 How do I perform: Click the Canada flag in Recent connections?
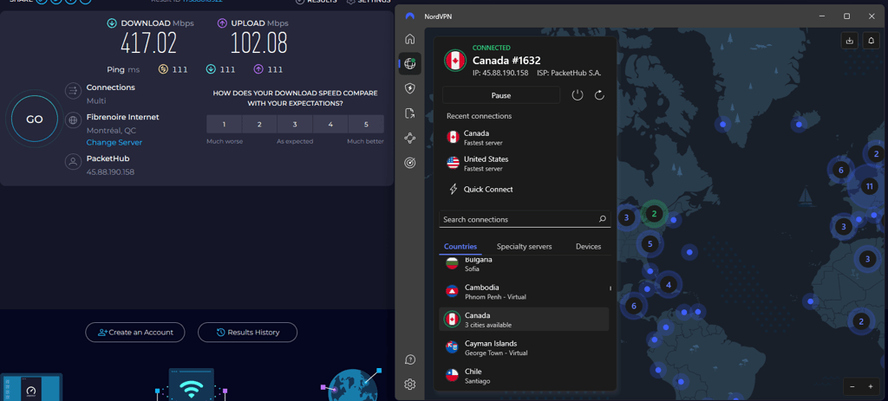click(x=453, y=137)
